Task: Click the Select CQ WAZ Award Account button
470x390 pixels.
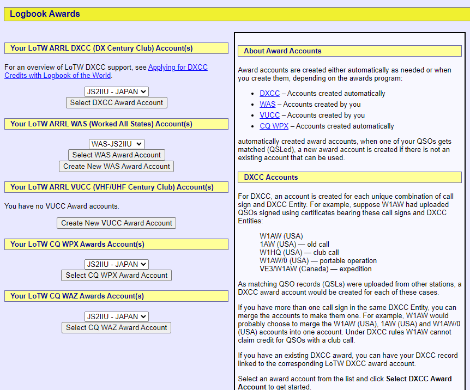Action: pyautogui.click(x=116, y=328)
